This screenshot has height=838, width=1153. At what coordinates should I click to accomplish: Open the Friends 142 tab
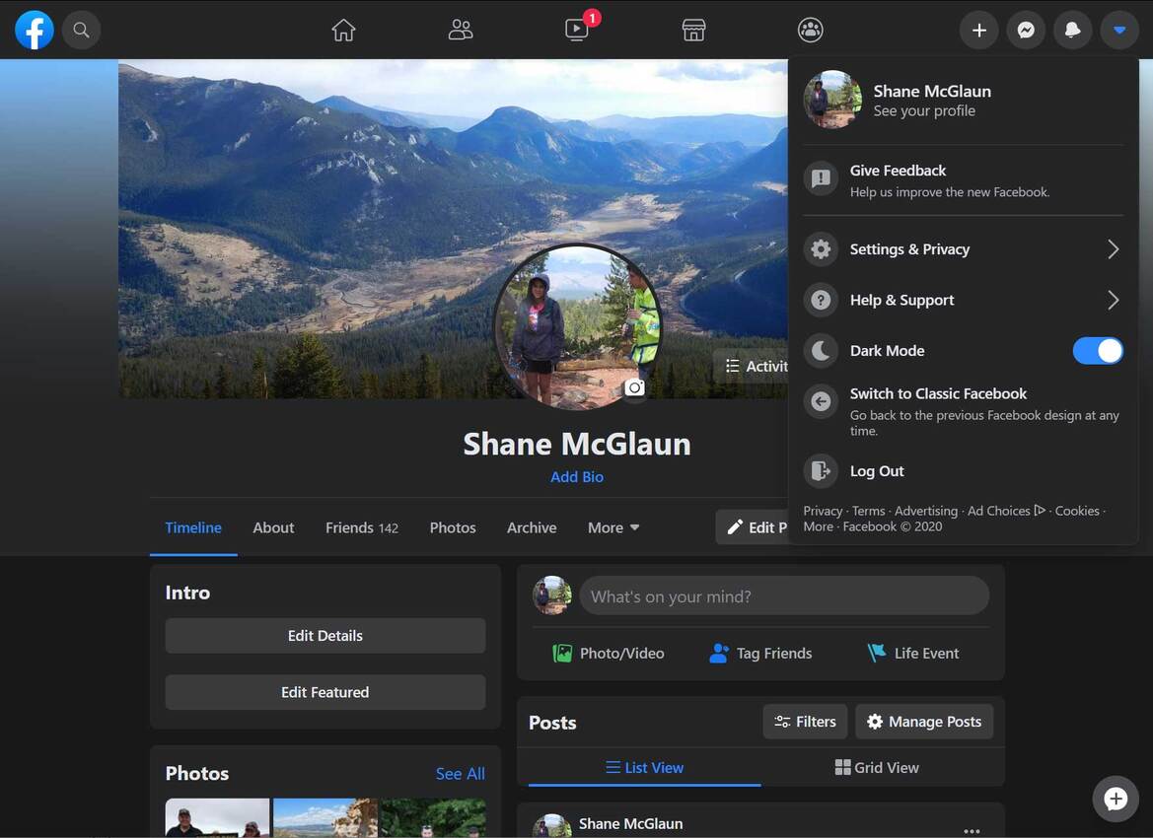pyautogui.click(x=362, y=527)
